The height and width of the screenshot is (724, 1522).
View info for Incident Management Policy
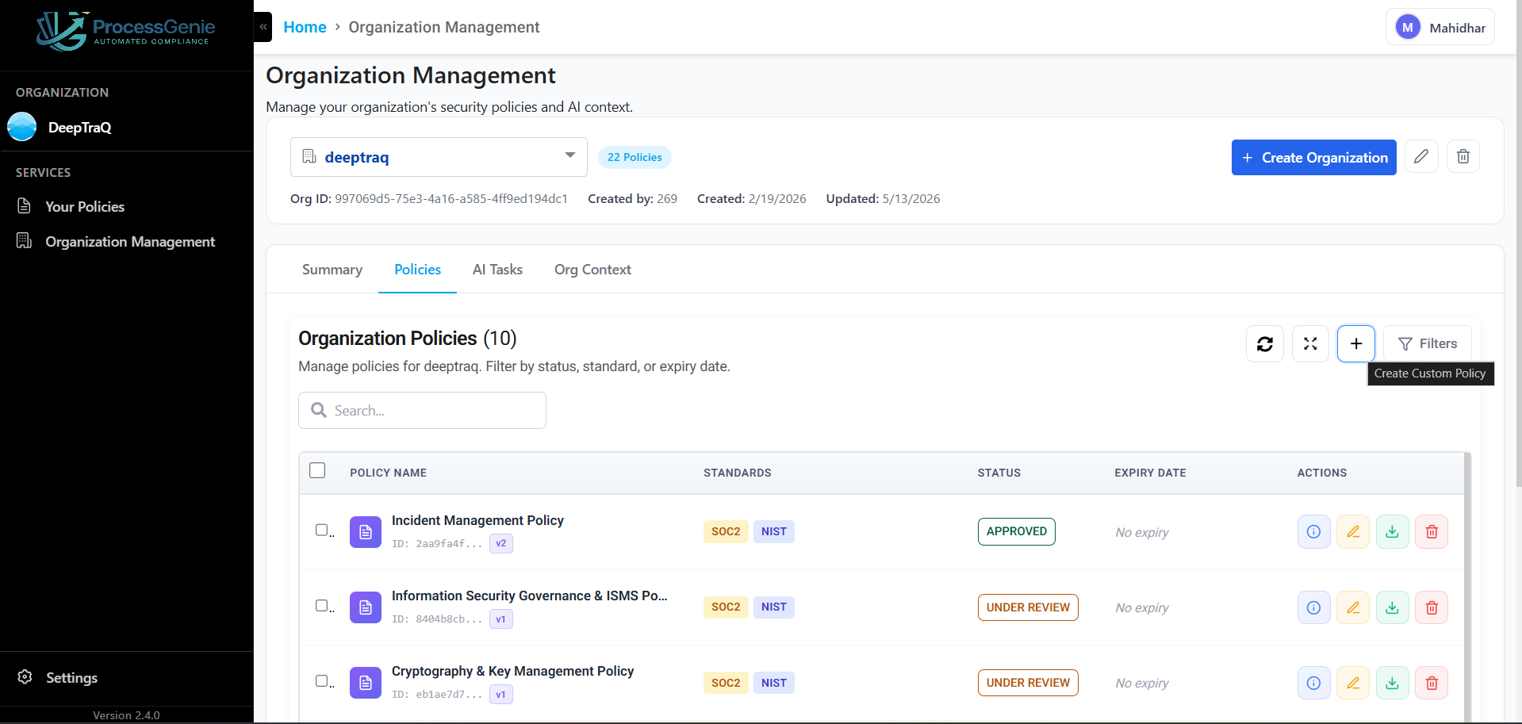click(1313, 532)
